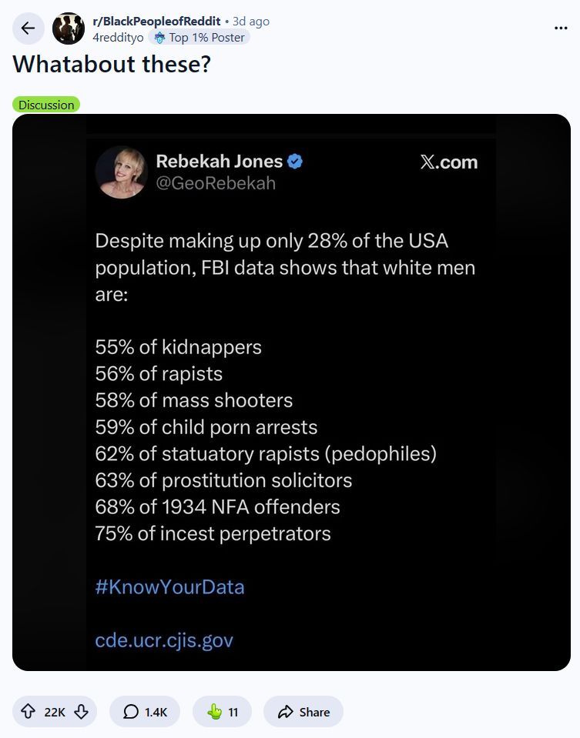Open the comments with 1.4K count
The width and height of the screenshot is (580, 738).
point(145,712)
